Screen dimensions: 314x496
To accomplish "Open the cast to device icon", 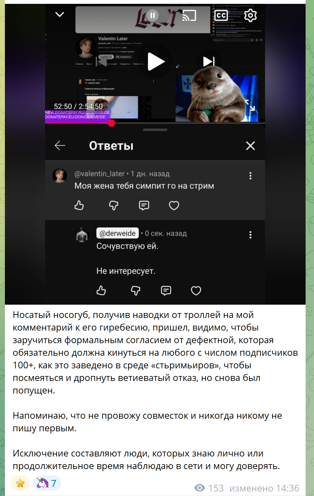I will pyautogui.click(x=189, y=15).
